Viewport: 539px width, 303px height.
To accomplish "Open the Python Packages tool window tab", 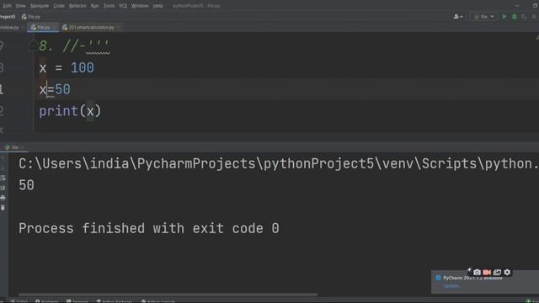I will click(x=115, y=301).
